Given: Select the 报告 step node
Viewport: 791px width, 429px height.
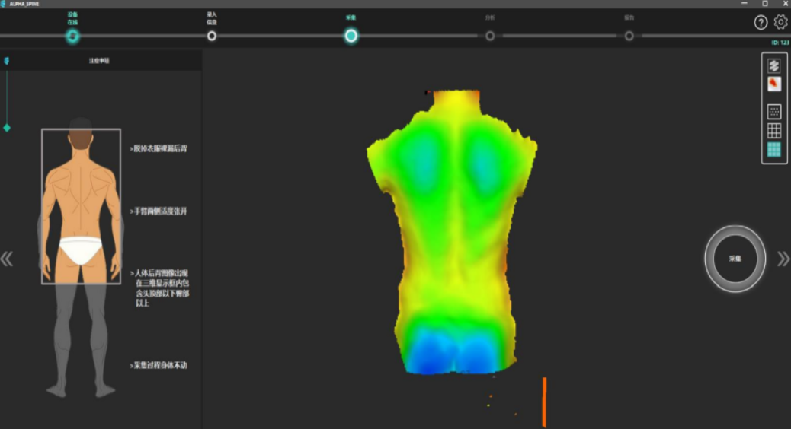Looking at the screenshot, I should (629, 36).
